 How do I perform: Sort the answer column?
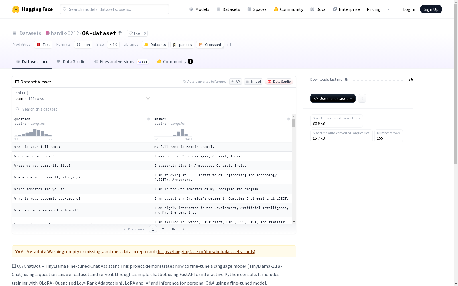pyautogui.click(x=289, y=119)
